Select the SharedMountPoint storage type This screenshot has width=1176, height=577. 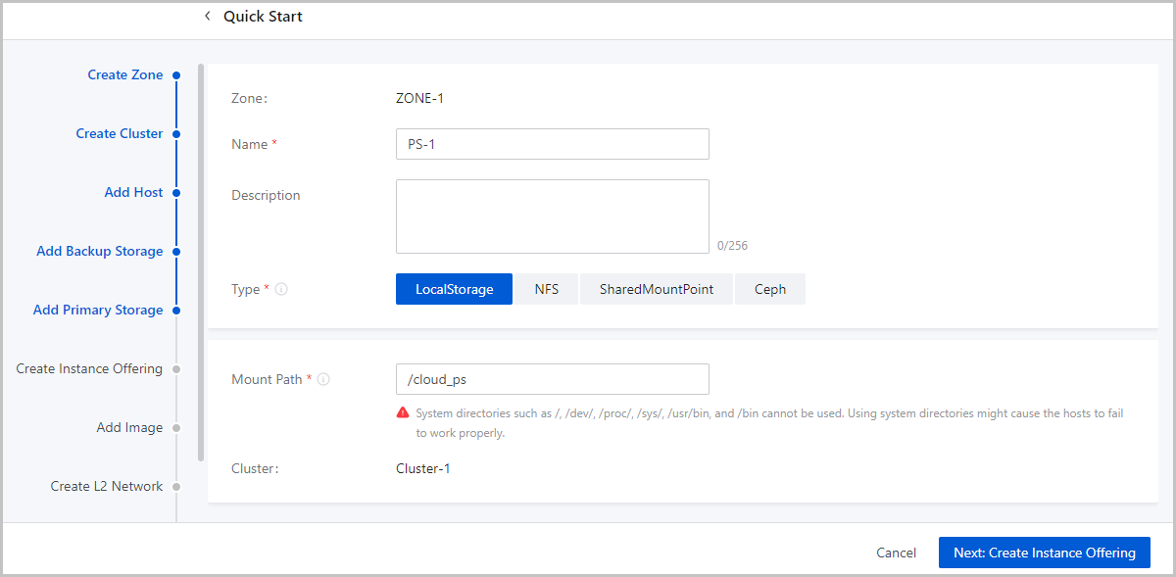657,289
